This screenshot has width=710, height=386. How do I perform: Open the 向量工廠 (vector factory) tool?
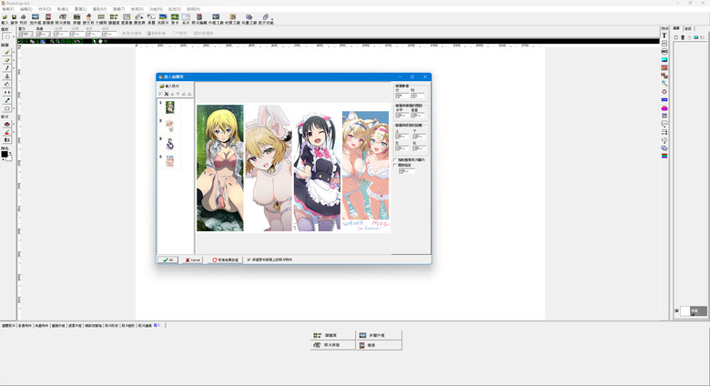(249, 19)
